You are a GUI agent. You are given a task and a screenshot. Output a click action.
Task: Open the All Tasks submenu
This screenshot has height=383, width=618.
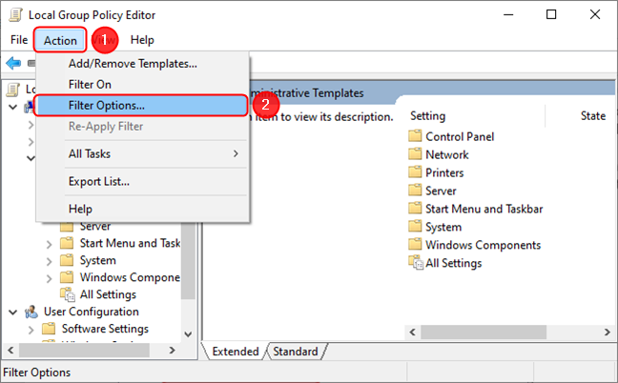click(142, 153)
